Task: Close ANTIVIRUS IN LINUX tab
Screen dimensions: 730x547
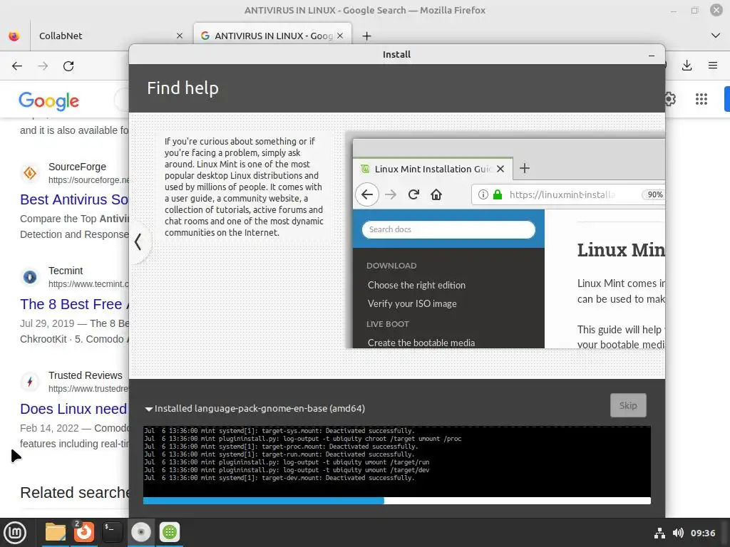Action: (x=340, y=36)
